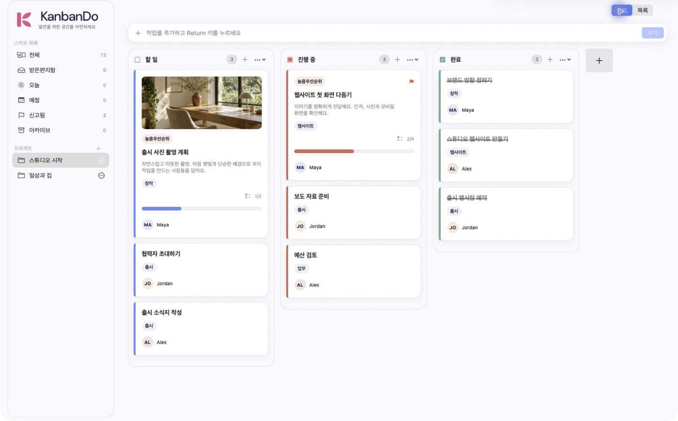Click Alex avatar on 스튜디오 웹사이트 만들기
678x421 pixels.
coord(453,169)
